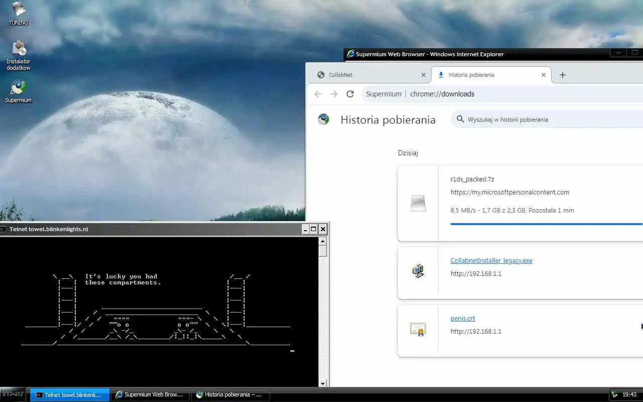
Task: Click the download progress bar of r1ds_packed.7z
Action: tap(547, 224)
